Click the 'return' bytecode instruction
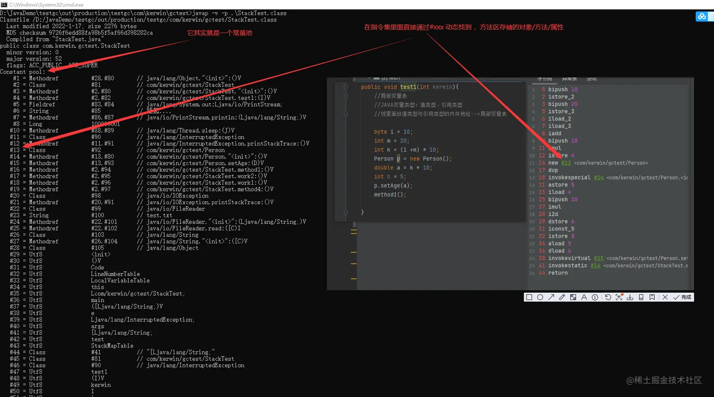714x397 pixels. pyautogui.click(x=558, y=273)
